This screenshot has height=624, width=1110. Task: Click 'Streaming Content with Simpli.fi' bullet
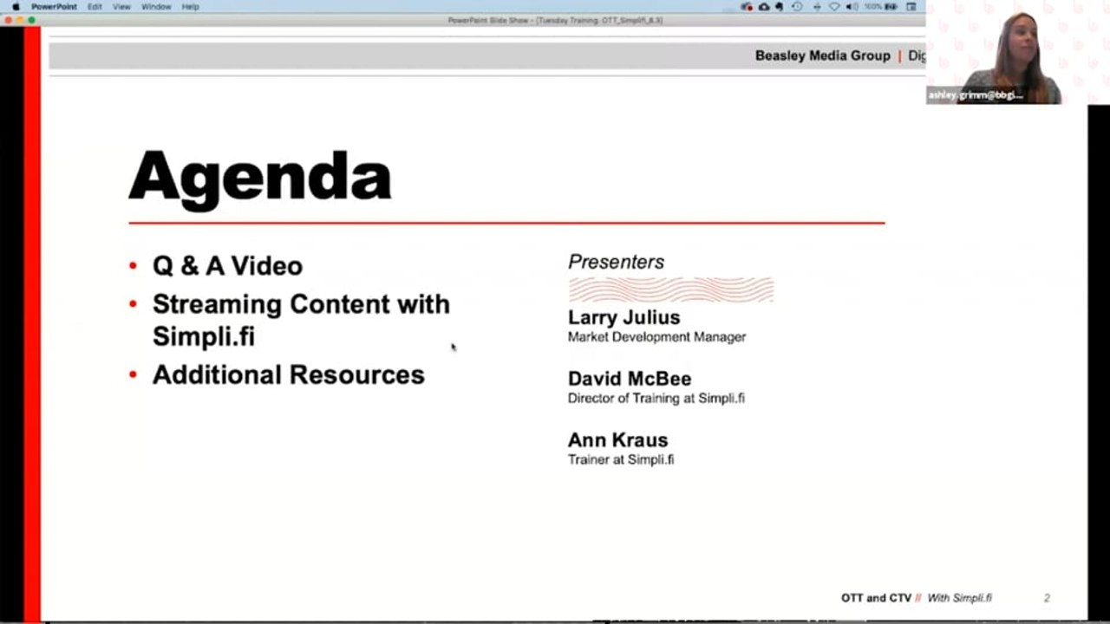point(301,320)
